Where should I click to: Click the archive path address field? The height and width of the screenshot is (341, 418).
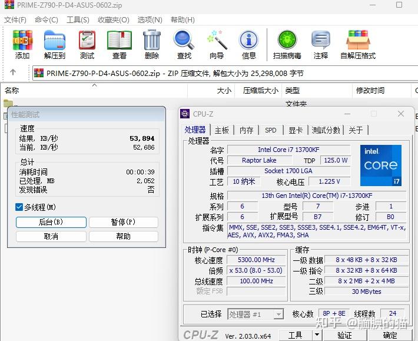(225, 73)
